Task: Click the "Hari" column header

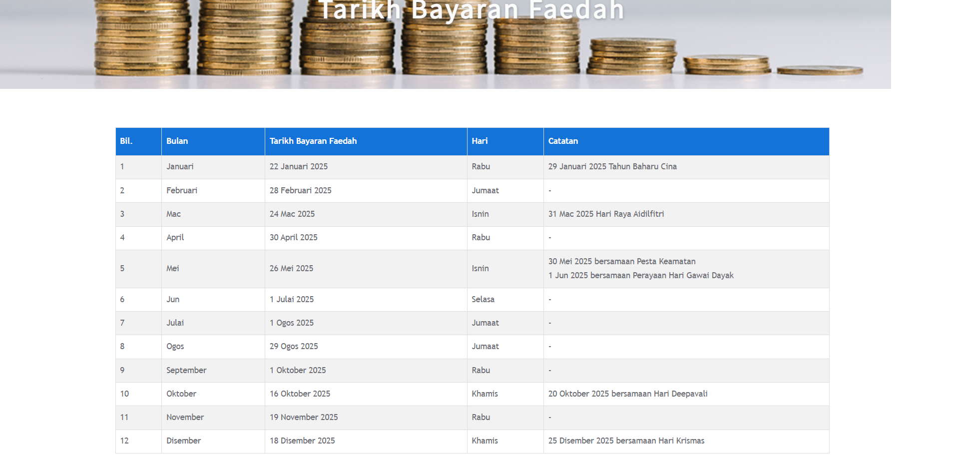Action: click(x=480, y=141)
